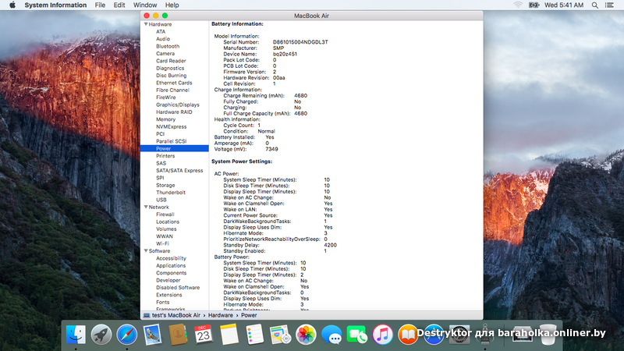The width and height of the screenshot is (624, 351).
Task: Select Disc Burning in the sidebar
Action: coord(171,75)
